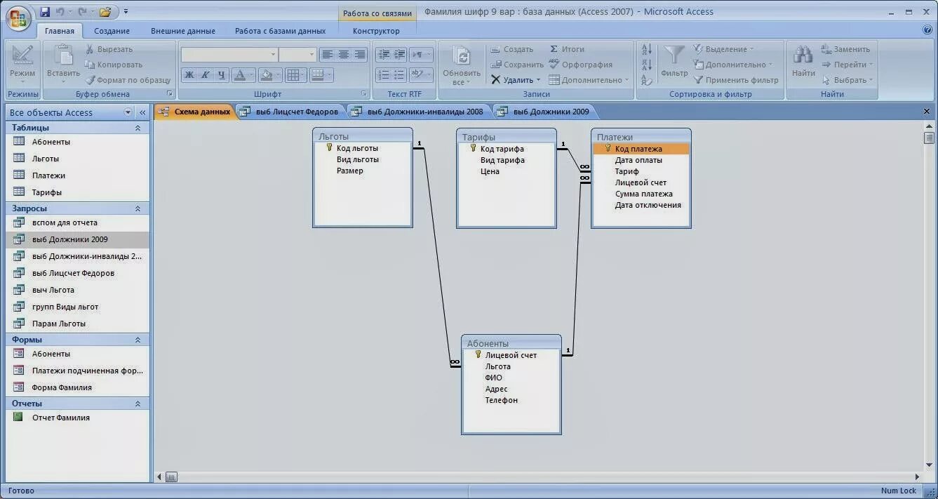The height and width of the screenshot is (499, 938).
Task: Switch to Создание ribbon tab
Action: pyautogui.click(x=112, y=31)
